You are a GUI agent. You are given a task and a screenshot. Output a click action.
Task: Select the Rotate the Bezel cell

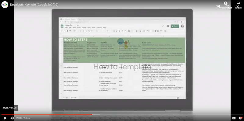click(106, 81)
